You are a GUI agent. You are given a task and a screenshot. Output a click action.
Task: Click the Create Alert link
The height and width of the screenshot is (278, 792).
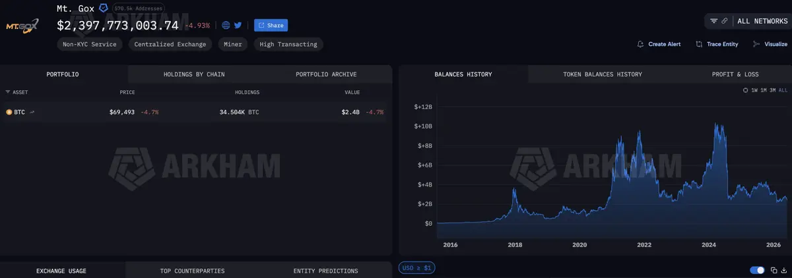click(659, 44)
